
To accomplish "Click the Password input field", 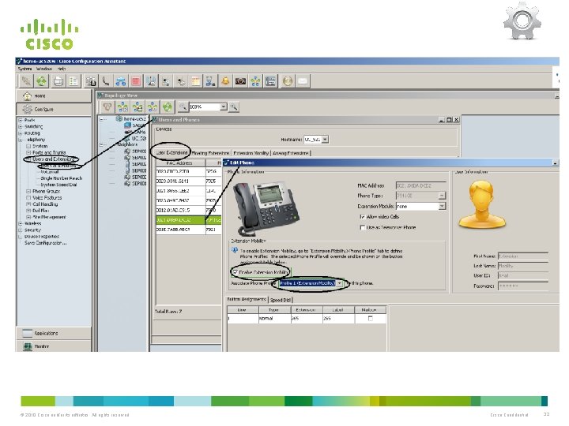I will pyautogui.click(x=523, y=286).
